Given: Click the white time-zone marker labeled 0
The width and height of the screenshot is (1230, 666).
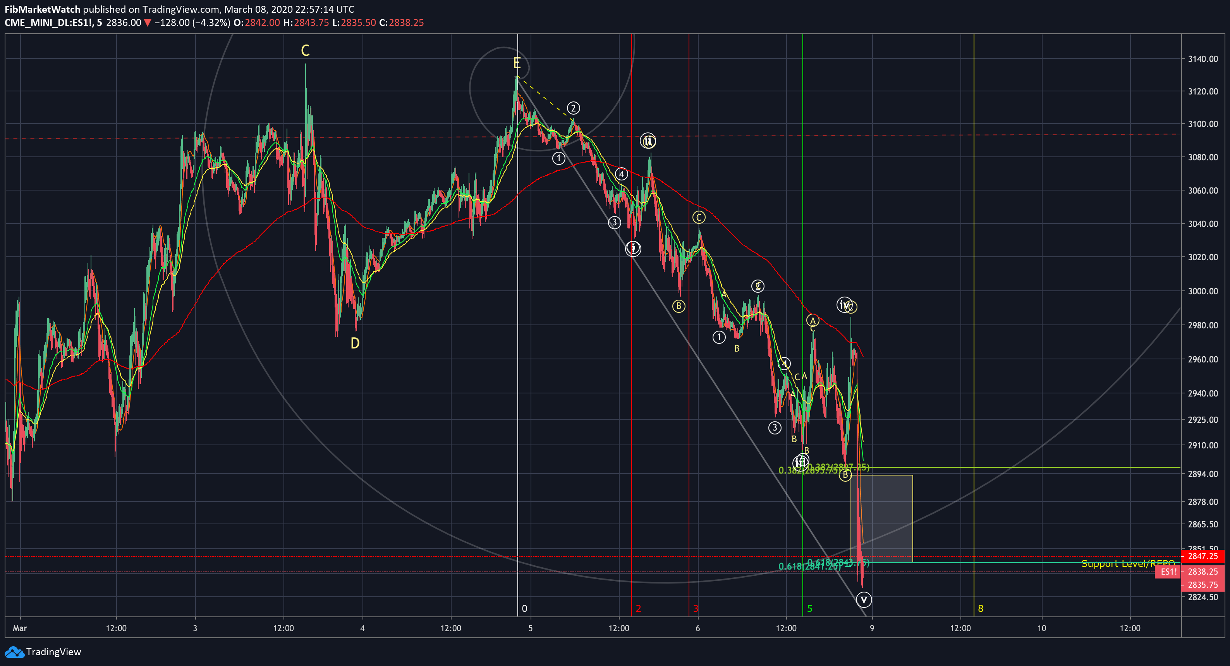Looking at the screenshot, I should pyautogui.click(x=524, y=608).
